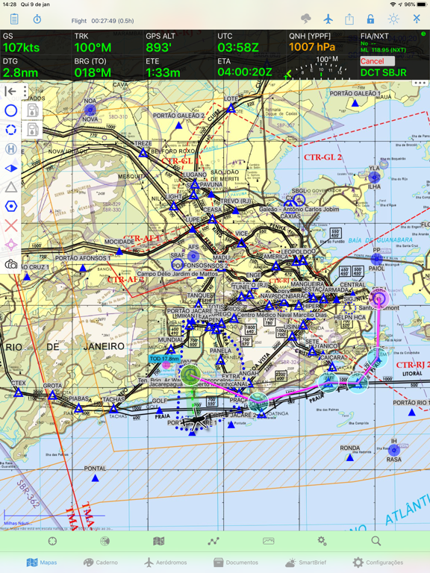The height and width of the screenshot is (573, 430).
Task: Adjust brightness with the sun icon
Action: tap(393, 19)
